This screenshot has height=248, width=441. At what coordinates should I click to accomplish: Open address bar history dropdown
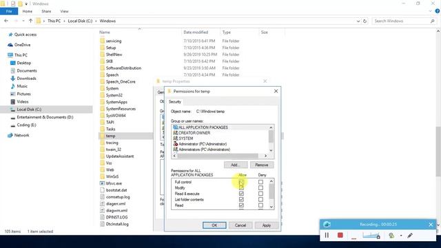click(358, 21)
